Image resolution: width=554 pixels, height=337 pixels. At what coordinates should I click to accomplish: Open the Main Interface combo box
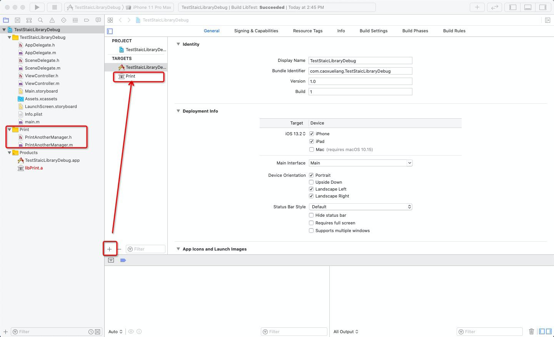pos(361,163)
